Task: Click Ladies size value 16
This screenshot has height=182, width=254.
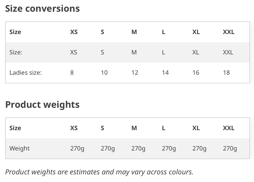Action: click(196, 73)
